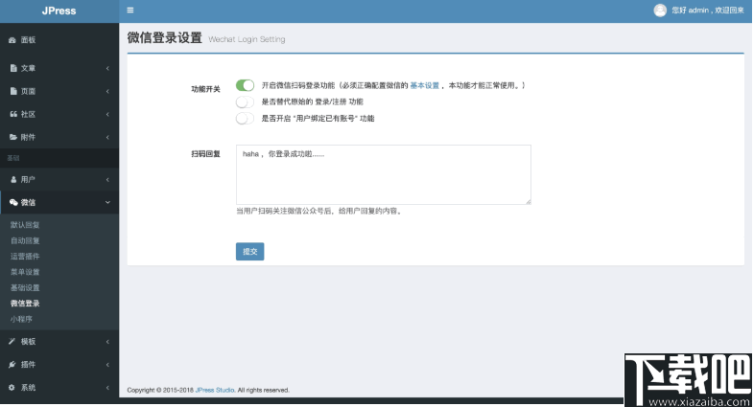Open 自动回复 submenu item
This screenshot has width=754, height=407.
[x=25, y=240]
